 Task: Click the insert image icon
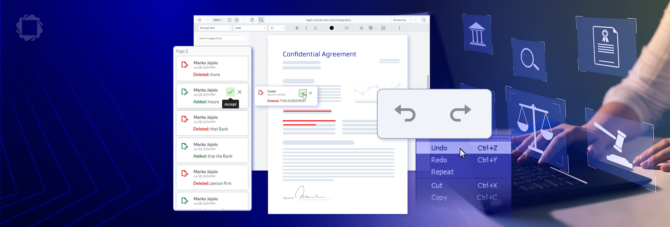click(383, 28)
